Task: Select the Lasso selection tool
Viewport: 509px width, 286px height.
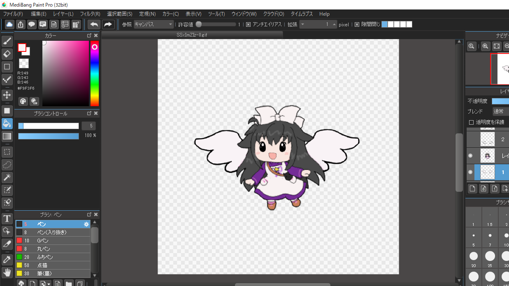Action: coord(7,165)
